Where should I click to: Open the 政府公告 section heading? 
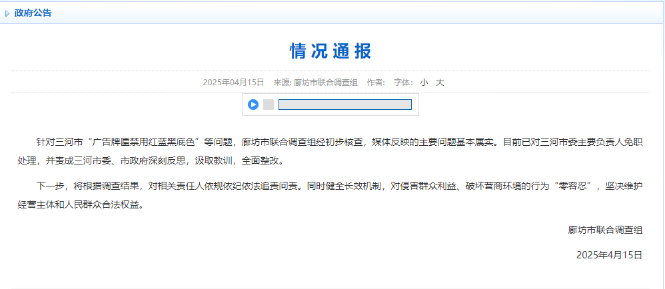coord(33,13)
